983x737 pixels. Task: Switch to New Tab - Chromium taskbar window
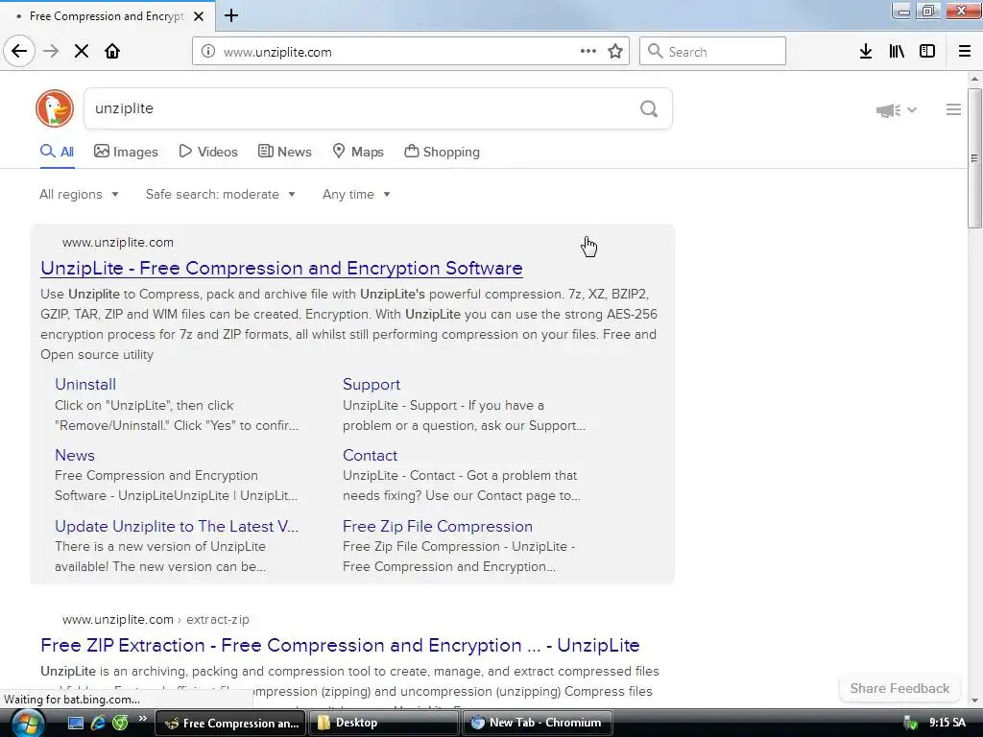click(x=537, y=723)
